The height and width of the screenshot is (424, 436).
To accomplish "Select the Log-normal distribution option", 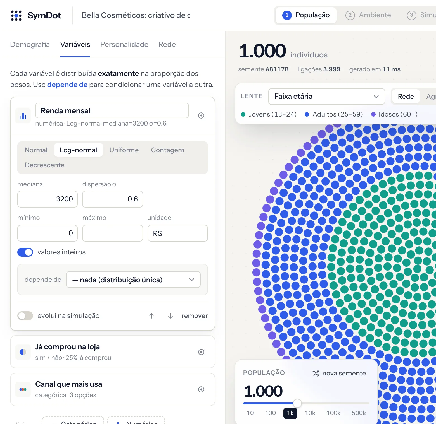I will tap(79, 150).
